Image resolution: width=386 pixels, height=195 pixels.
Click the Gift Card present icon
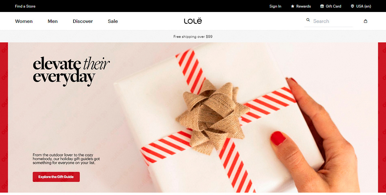click(x=322, y=6)
